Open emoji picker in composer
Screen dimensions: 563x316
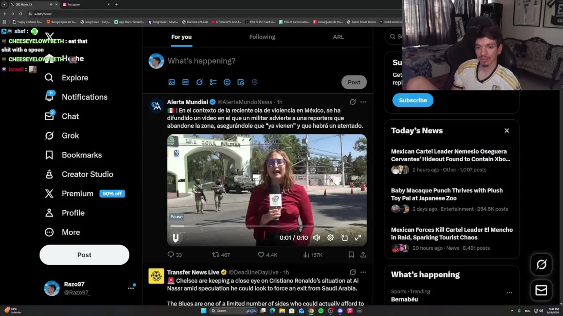(x=227, y=82)
